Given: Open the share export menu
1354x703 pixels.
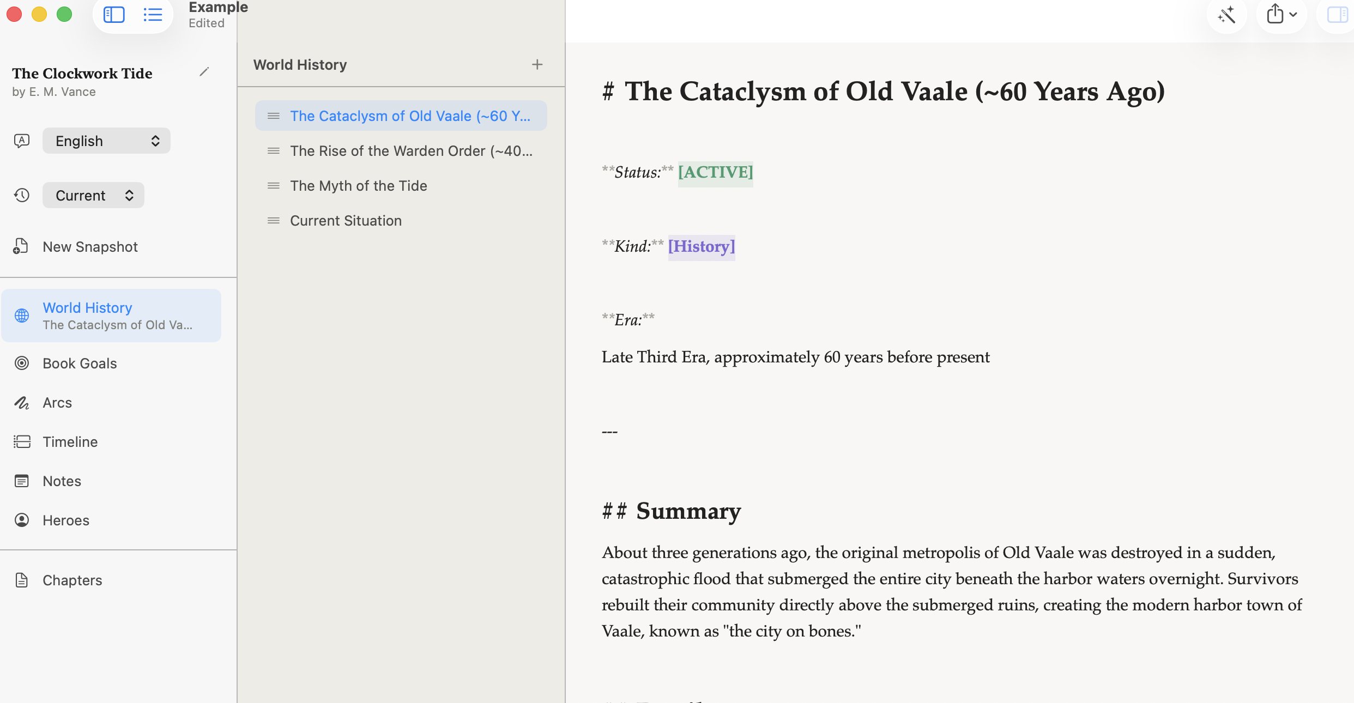Looking at the screenshot, I should 1282,15.
